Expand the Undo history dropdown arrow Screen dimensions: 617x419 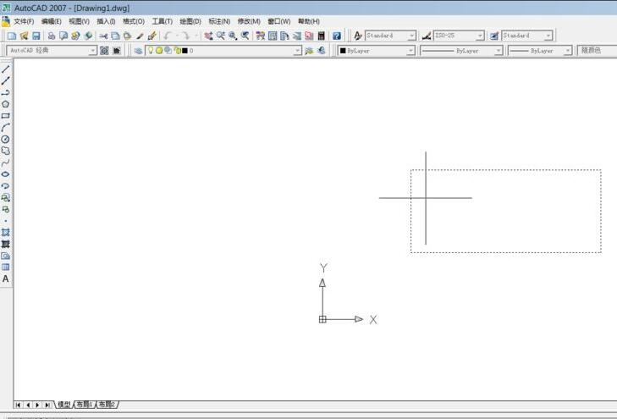178,36
